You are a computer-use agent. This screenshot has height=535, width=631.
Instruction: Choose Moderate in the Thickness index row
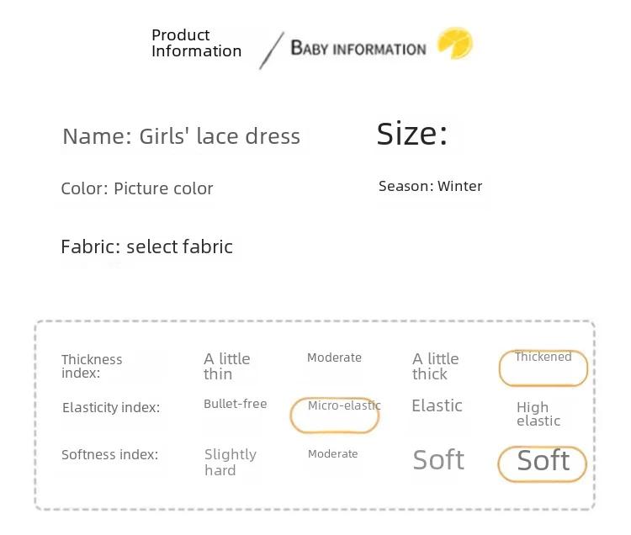[x=334, y=358]
